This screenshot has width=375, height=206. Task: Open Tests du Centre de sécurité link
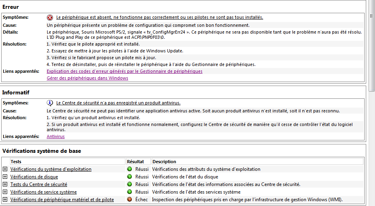pyautogui.click(x=38, y=184)
